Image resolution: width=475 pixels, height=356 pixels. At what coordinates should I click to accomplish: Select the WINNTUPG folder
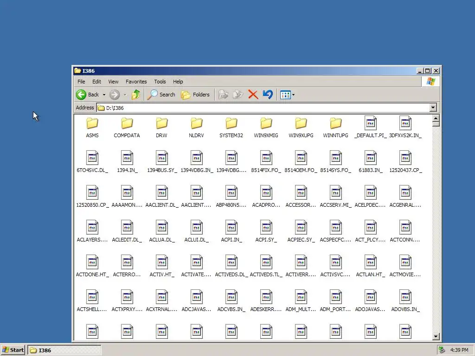pyautogui.click(x=336, y=127)
